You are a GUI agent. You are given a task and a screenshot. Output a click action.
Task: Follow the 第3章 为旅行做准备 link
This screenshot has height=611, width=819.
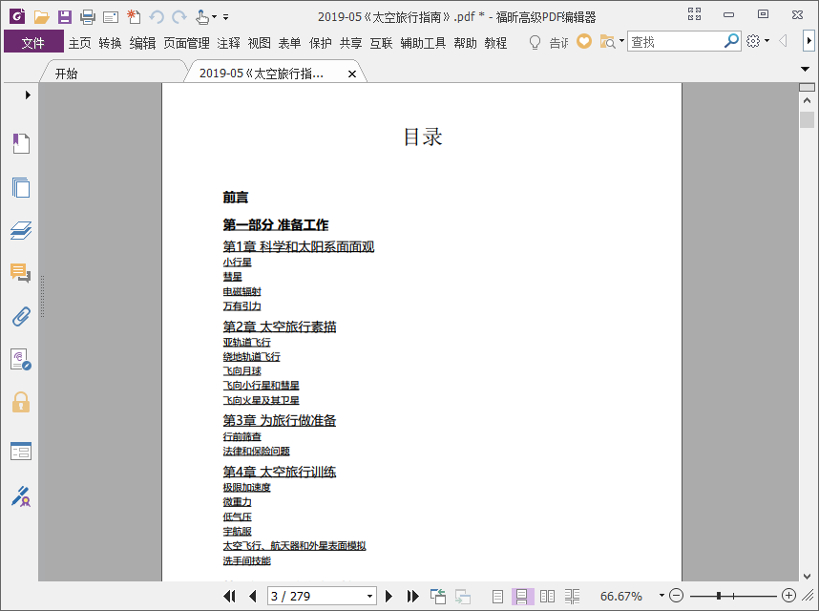[280, 420]
